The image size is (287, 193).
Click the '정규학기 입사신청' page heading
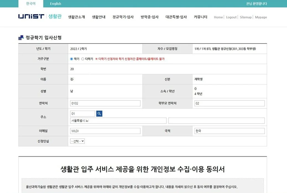(44, 37)
